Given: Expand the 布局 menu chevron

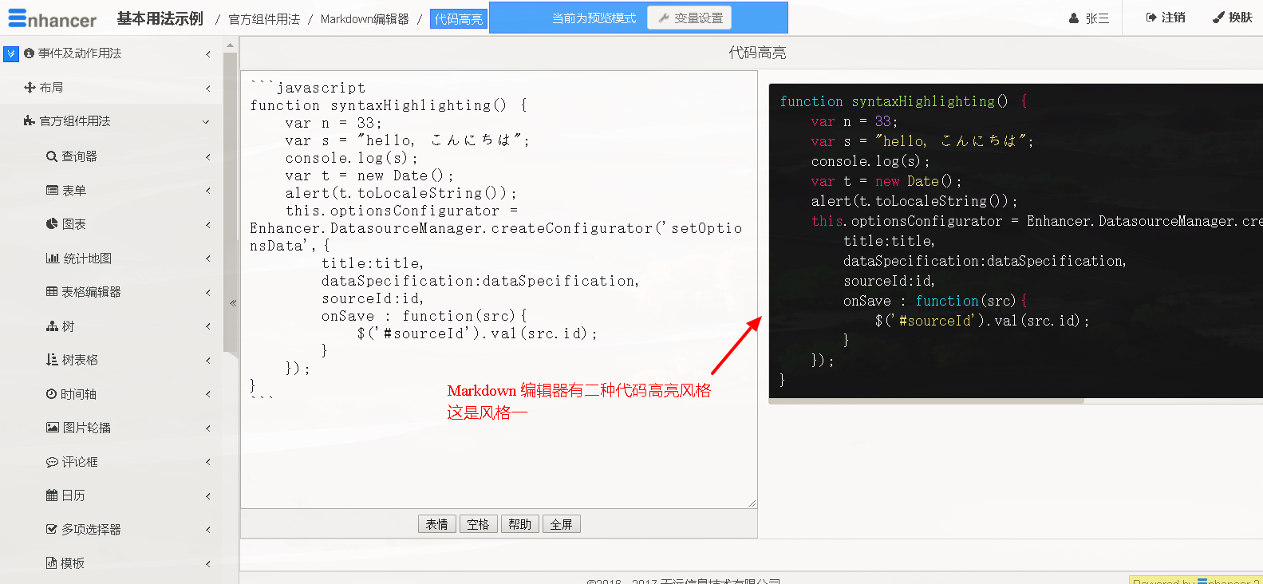Looking at the screenshot, I should 207,88.
